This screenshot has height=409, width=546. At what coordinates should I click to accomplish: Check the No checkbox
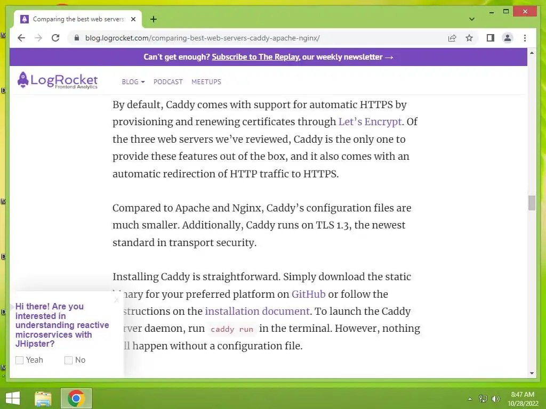(69, 361)
